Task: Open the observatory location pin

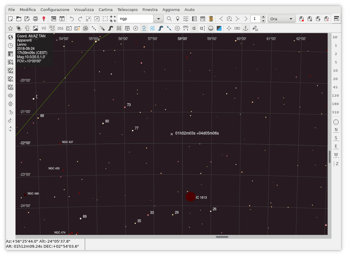Action: [x=177, y=19]
